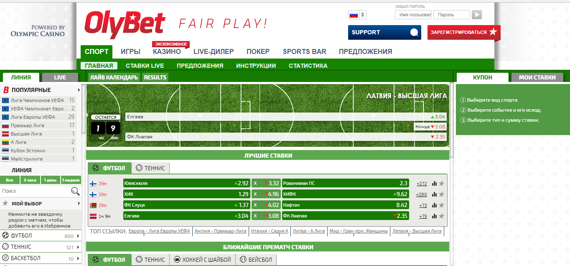Expand the ПОПУЛЯРНЫЕ section arrow
570x266 pixels.
coord(79,90)
